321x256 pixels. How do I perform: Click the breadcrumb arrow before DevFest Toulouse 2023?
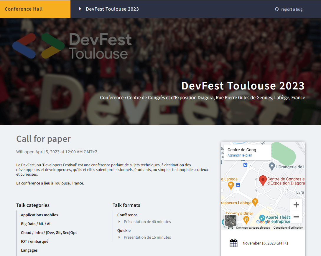tap(80, 9)
